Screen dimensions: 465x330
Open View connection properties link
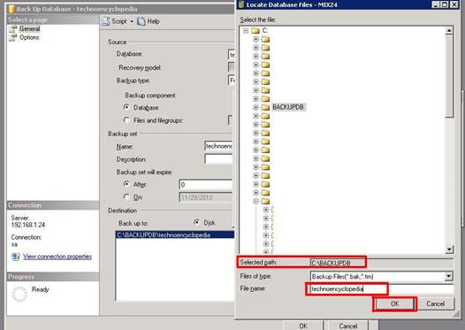pos(57,257)
